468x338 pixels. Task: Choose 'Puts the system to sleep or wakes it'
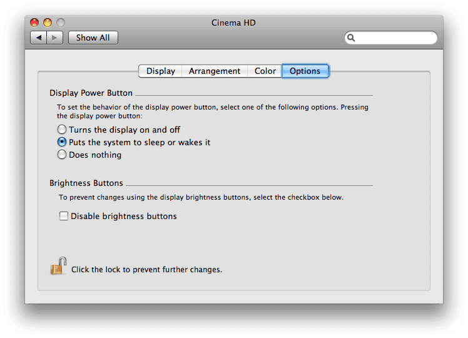62,142
